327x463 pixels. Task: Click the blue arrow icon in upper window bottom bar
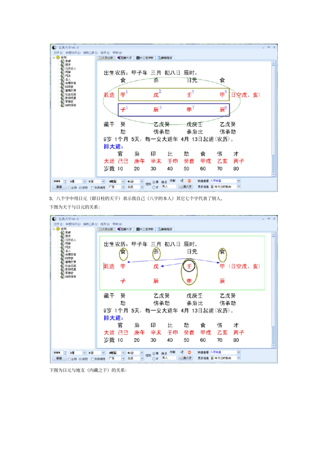pos(182,181)
